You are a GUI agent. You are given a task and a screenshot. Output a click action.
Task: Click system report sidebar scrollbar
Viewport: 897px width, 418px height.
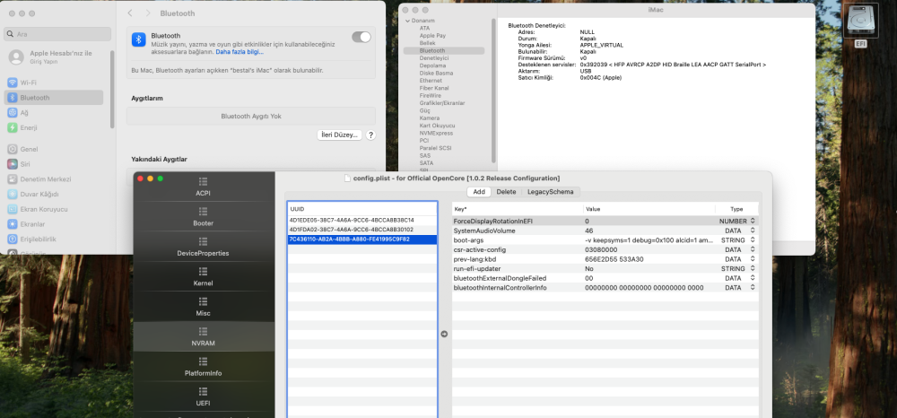pyautogui.click(x=493, y=91)
